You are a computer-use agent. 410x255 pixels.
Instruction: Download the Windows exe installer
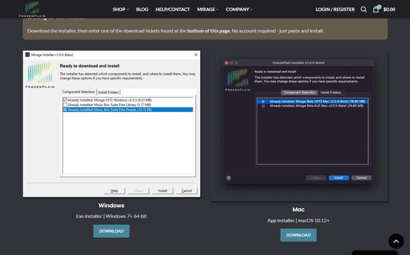click(111, 231)
